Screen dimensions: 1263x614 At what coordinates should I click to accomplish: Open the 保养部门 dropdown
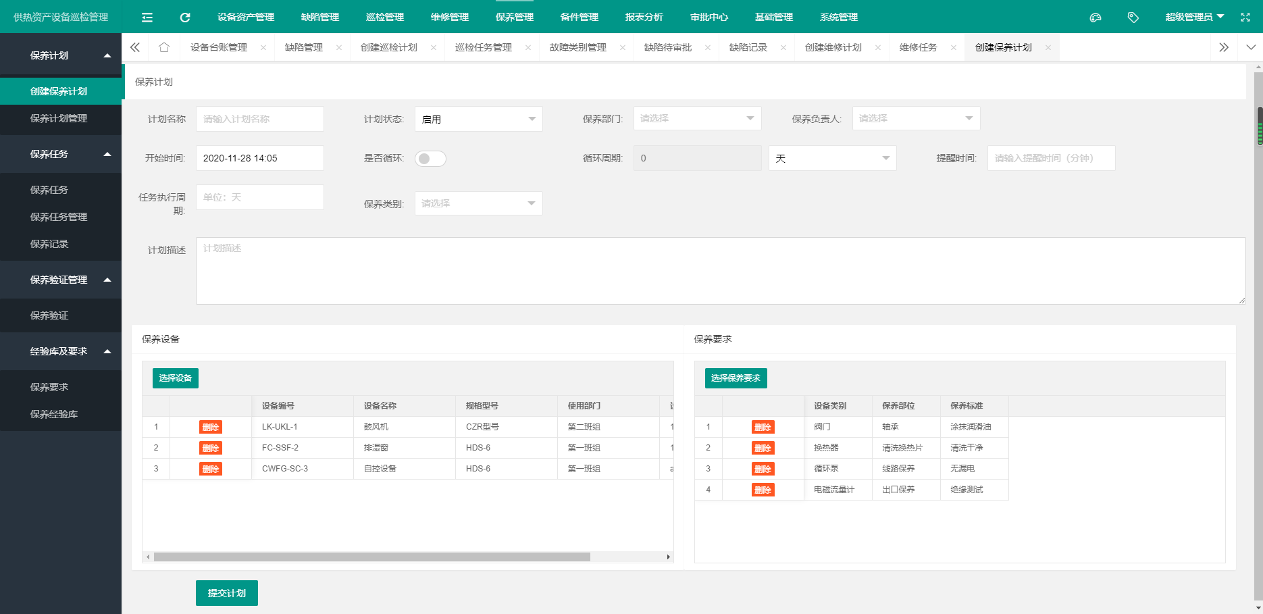[697, 118]
